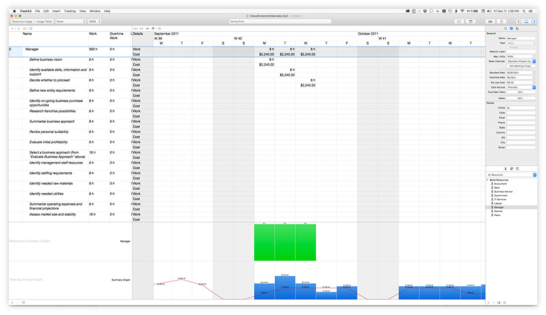The height and width of the screenshot is (315, 546).
Task: Toggle the left sidebar panel icon
Action: point(519,22)
